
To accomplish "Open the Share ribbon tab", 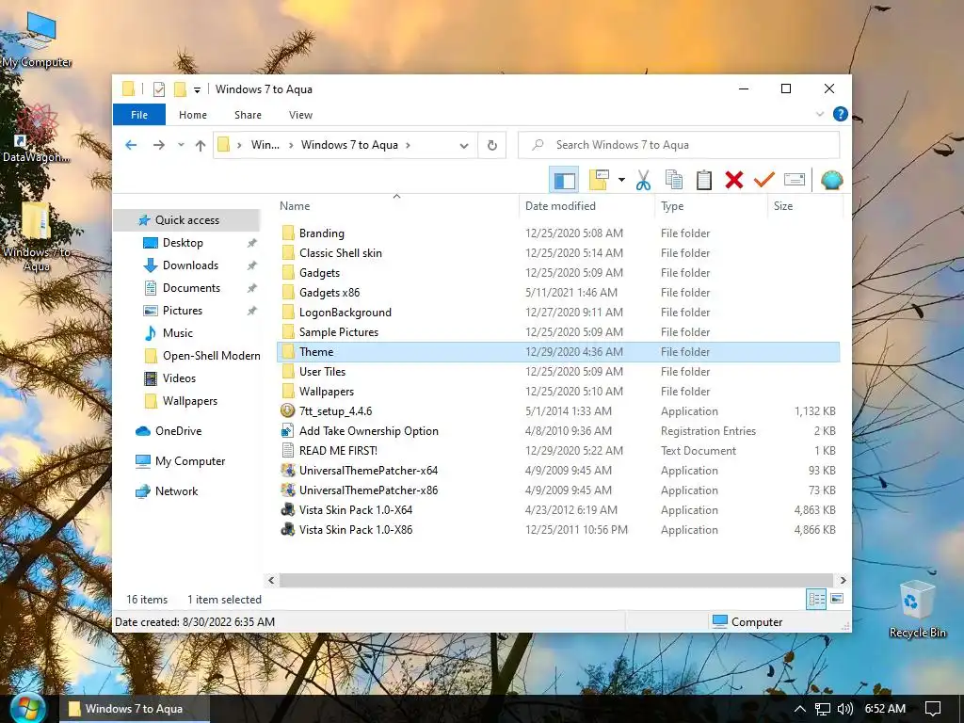I will 248,115.
